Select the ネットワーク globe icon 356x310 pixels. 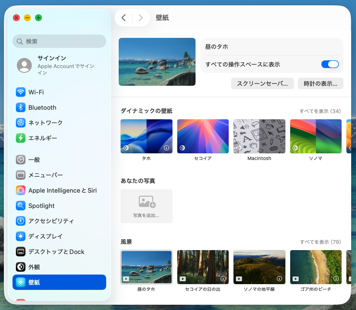21,123
